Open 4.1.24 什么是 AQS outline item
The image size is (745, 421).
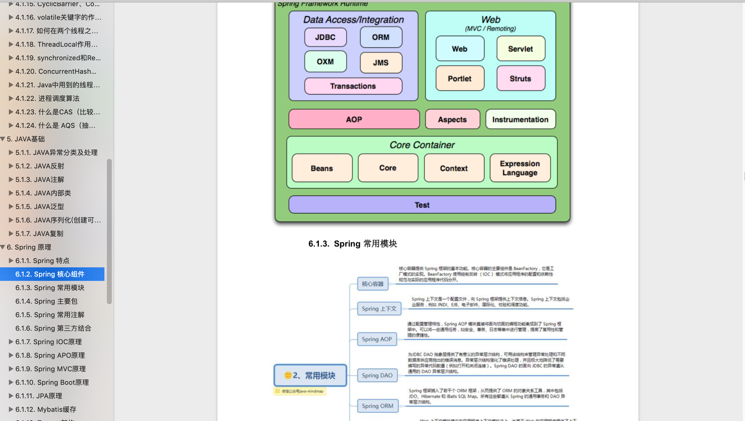[55, 125]
